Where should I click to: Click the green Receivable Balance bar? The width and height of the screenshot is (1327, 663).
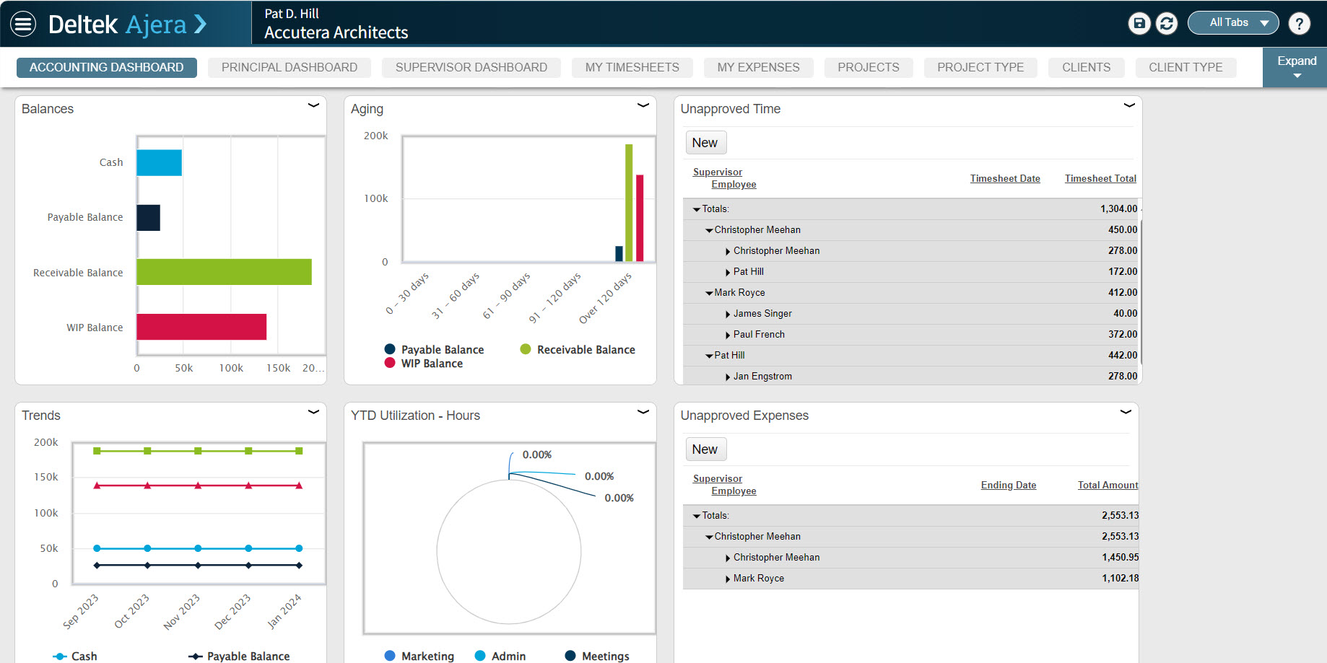pos(224,272)
